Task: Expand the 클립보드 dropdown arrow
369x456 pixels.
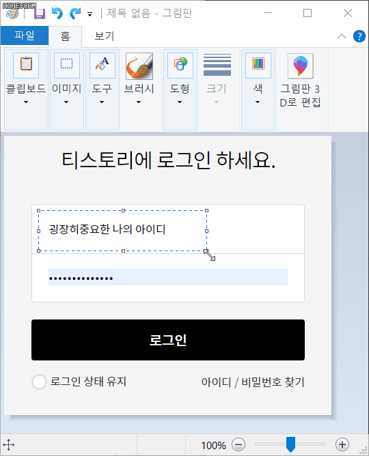Action: [26, 102]
